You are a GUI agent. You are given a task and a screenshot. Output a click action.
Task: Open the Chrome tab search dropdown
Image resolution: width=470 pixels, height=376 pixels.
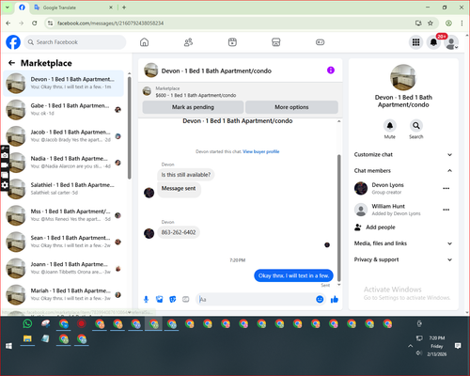8,8
